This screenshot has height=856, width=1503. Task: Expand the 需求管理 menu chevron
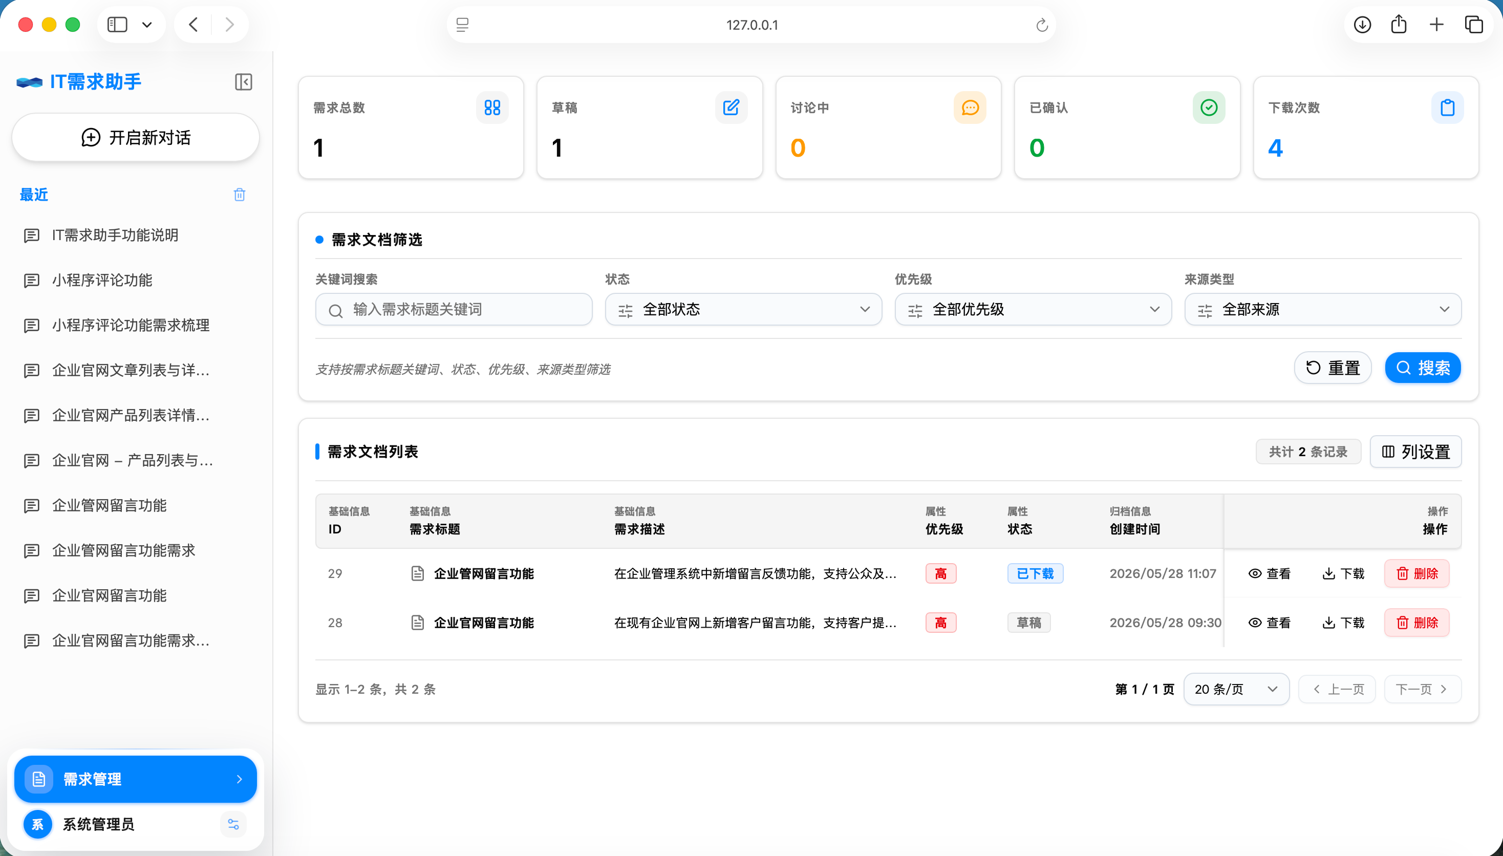point(239,779)
